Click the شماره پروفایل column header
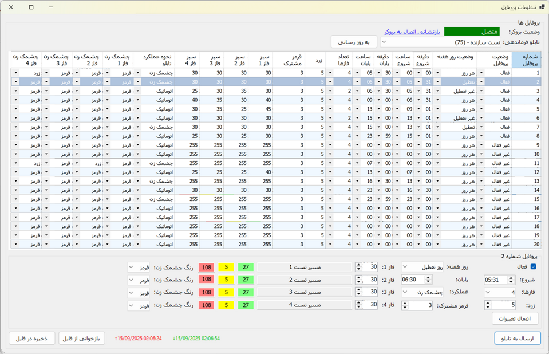Image resolution: width=549 pixels, height=354 pixels. (526, 60)
